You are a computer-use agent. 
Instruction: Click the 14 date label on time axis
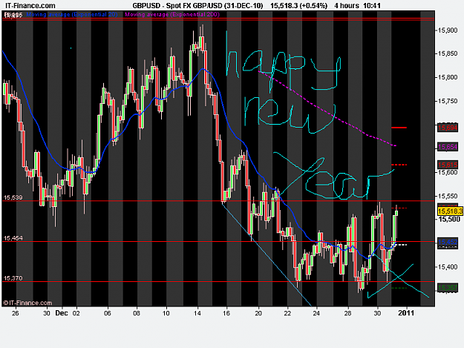(x=197, y=313)
